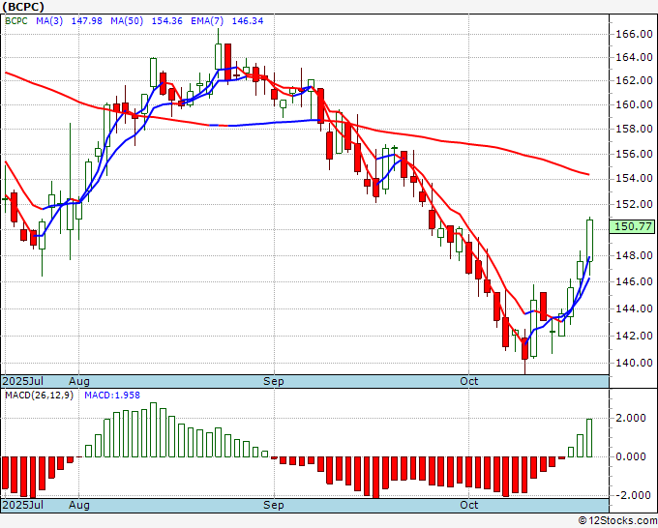Click the 166.00 price axis label
Screen dimensions: 658x528
[633, 34]
